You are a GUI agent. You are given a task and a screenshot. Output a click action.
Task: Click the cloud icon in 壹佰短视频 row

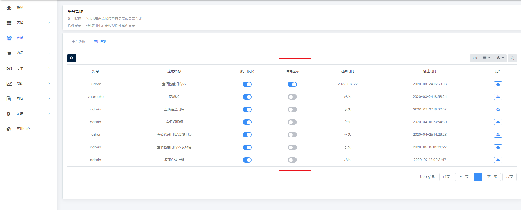click(498, 122)
